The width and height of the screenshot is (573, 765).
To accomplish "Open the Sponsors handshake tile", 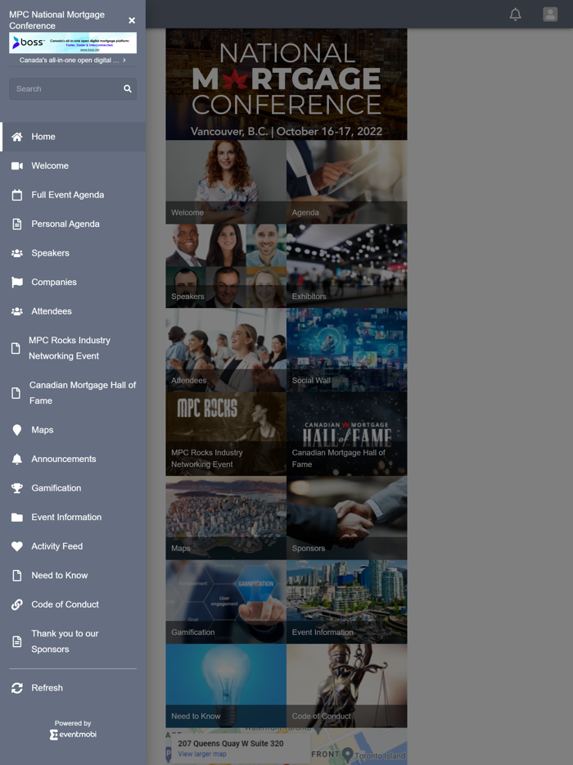I will (x=347, y=518).
